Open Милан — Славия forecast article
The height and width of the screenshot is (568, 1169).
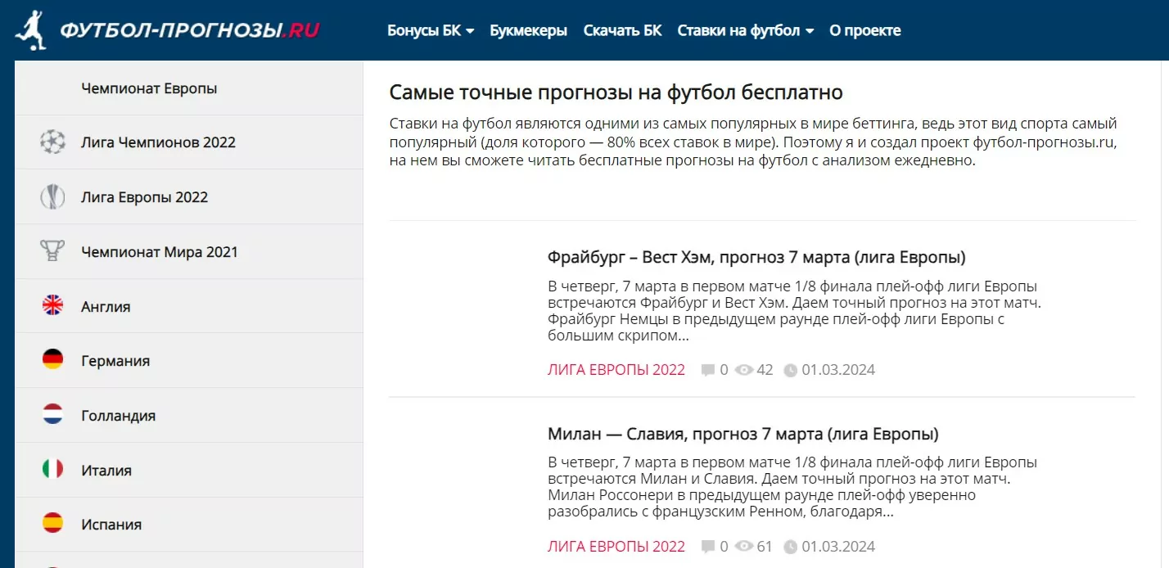[742, 434]
